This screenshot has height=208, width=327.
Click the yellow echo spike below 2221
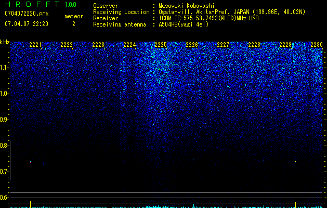[x=31, y=204]
